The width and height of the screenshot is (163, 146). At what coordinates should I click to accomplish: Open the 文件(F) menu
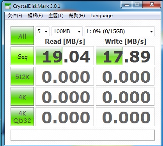pyautogui.click(x=15, y=16)
